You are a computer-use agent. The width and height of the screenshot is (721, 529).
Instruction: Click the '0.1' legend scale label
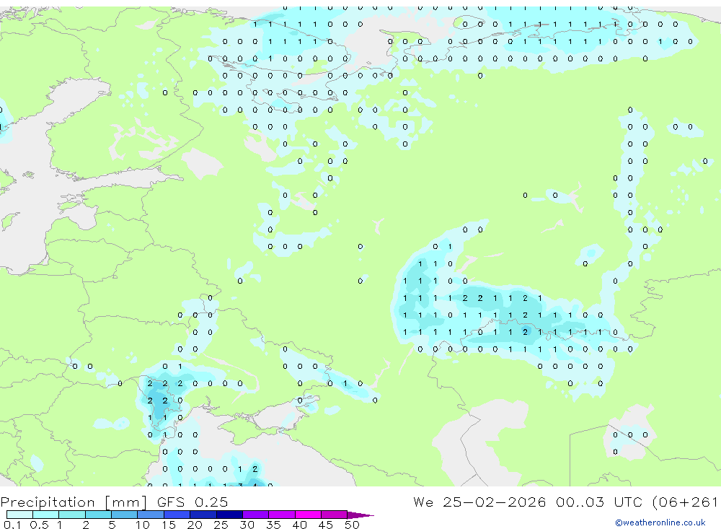pyautogui.click(x=12, y=525)
